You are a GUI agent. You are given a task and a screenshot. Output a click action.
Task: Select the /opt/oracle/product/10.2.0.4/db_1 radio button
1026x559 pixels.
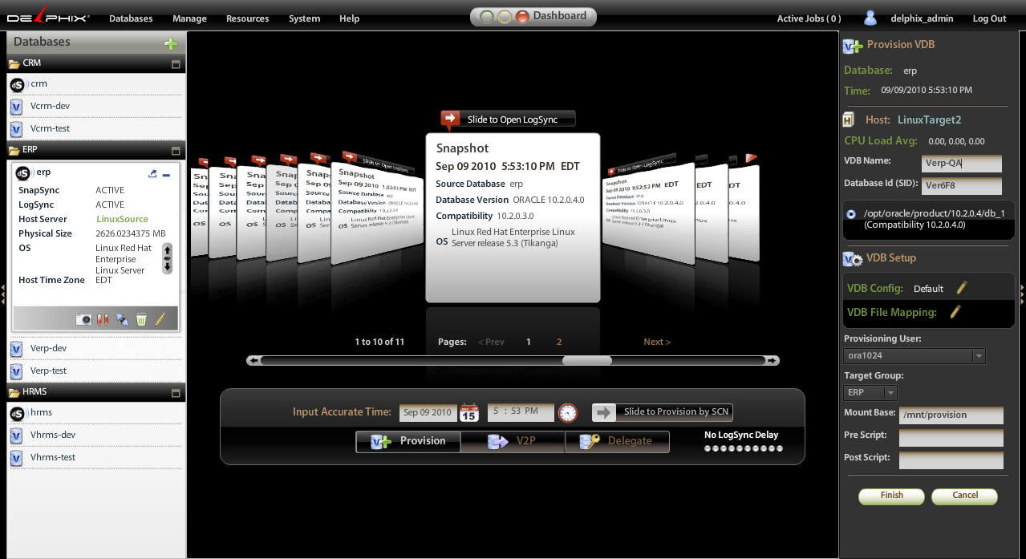click(x=851, y=214)
